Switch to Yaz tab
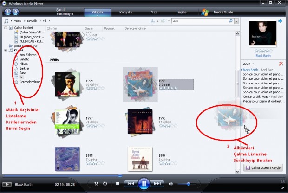Image resolution: width=288 pixels, height=193 pixels. (154, 12)
